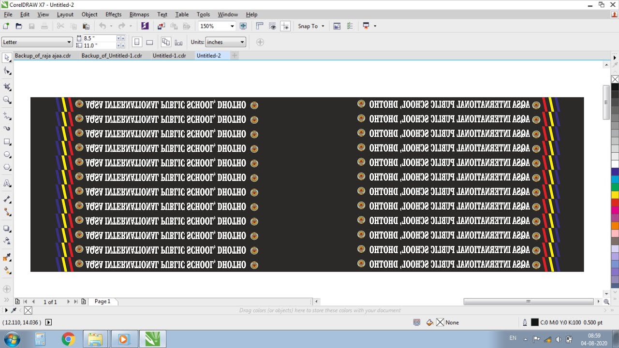This screenshot has height=348, width=619.
Task: Select the Drop Shadow tool
Action: click(7, 228)
